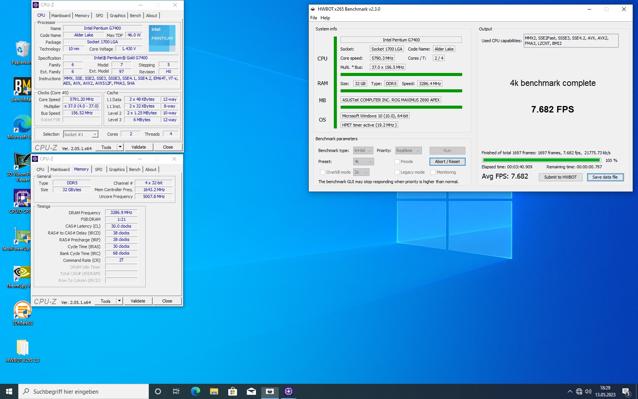Screen dimensions: 638x399
Task: Click Close in the lower CPU-Z window
Action: 167,301
